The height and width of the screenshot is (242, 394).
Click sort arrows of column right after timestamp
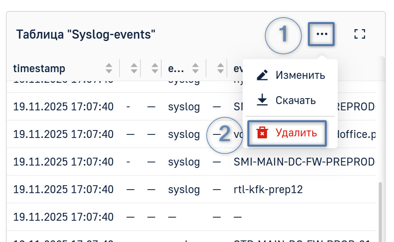(x=134, y=68)
